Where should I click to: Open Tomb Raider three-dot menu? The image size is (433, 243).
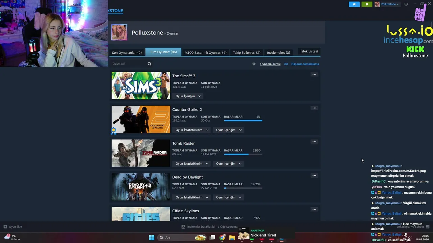pyautogui.click(x=314, y=142)
